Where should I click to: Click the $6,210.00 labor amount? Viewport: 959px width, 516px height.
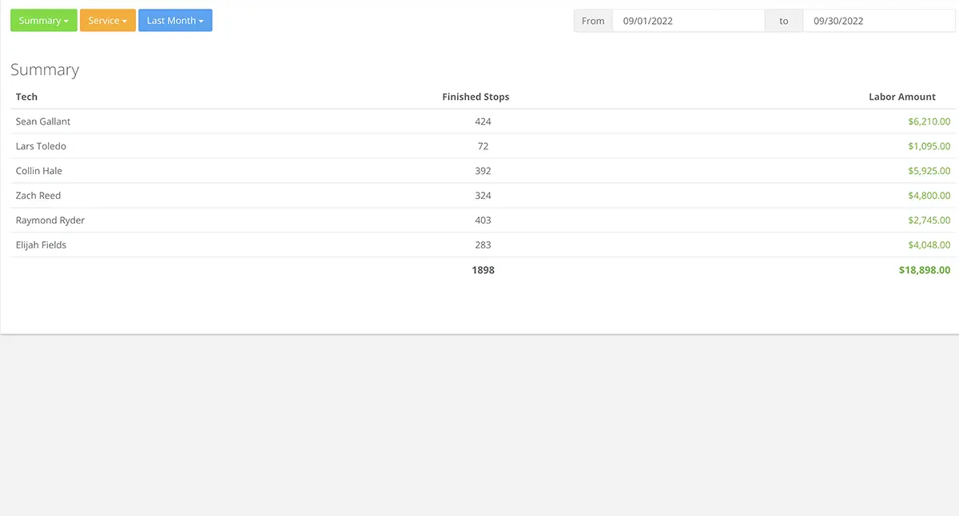[929, 121]
